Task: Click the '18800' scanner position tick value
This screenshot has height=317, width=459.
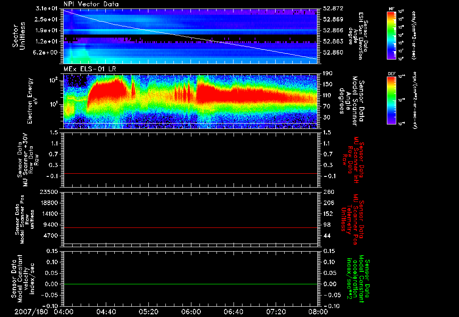Action: tap(49, 203)
